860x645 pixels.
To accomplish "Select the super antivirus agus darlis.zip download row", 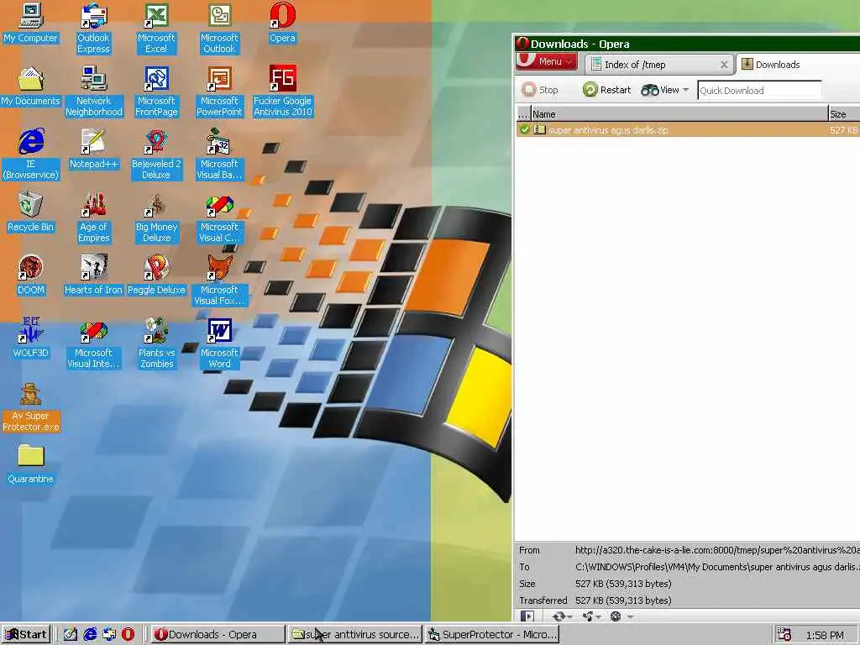I will coord(687,130).
